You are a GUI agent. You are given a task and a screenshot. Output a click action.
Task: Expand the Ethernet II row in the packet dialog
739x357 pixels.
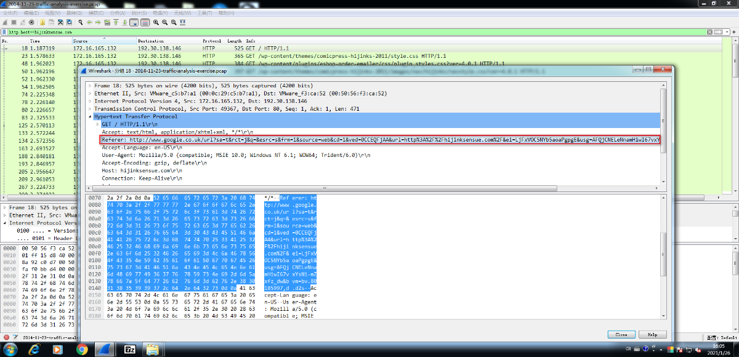coord(91,93)
